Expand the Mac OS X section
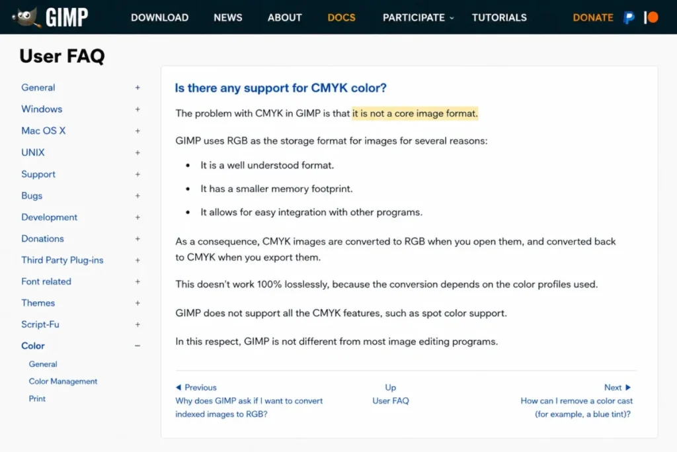 (x=138, y=131)
